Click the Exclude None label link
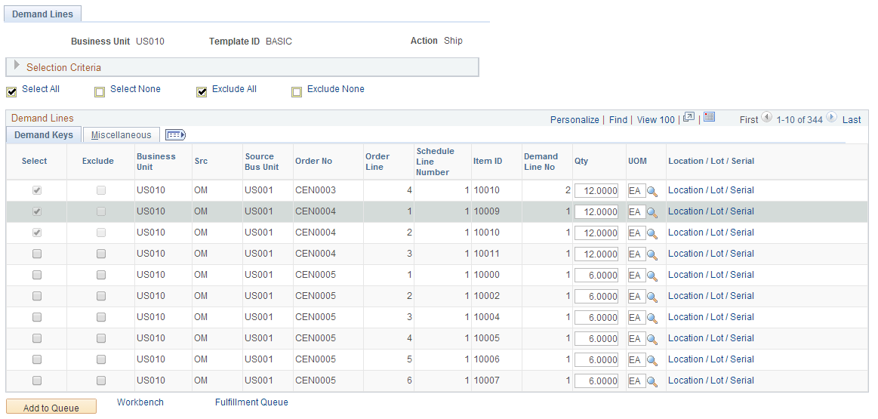Viewport: 878px width, 419px height. 336,89
